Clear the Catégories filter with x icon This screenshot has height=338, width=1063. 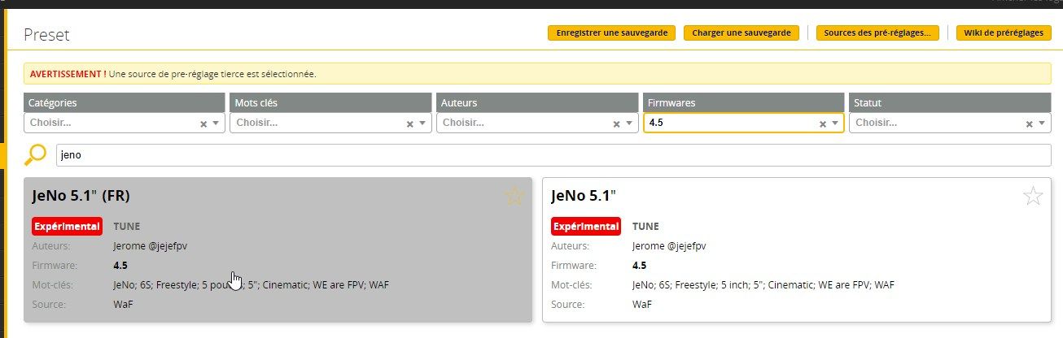pos(203,123)
